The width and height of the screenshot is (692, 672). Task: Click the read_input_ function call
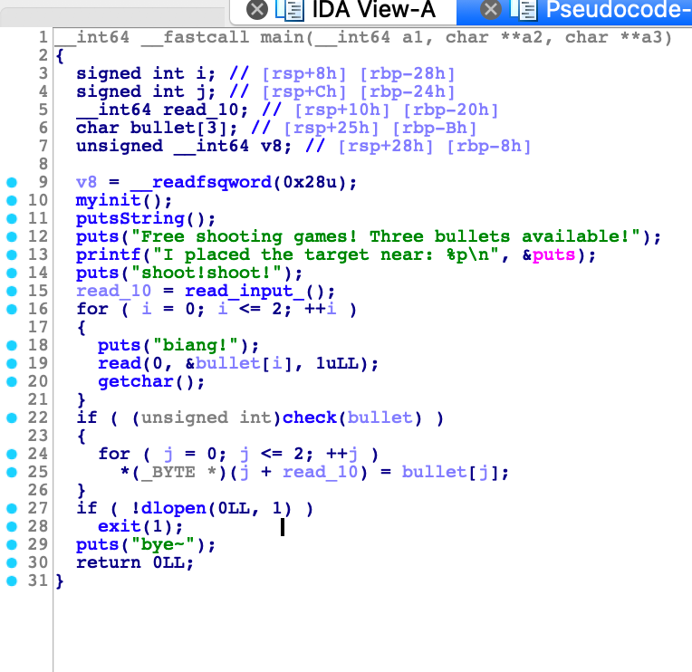coord(245,292)
